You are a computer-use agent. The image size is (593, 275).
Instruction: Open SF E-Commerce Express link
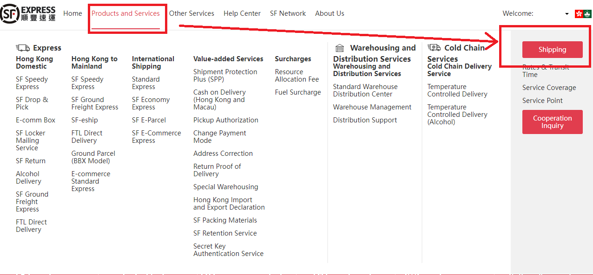[157, 137]
